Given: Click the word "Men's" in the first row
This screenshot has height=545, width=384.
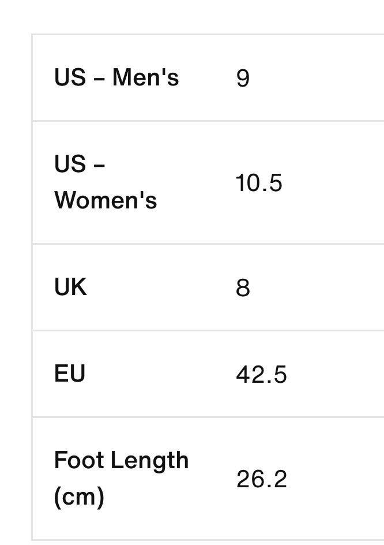Looking at the screenshot, I should 145,77.
